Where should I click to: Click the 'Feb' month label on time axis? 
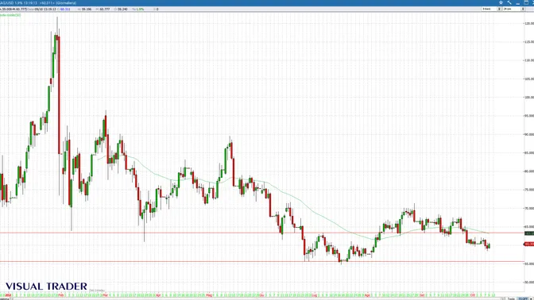[x=61, y=295]
